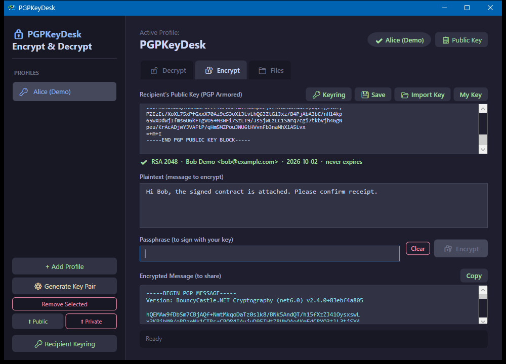Click the disabled Encrypt action button
This screenshot has width=506, height=364.
pos(461,249)
